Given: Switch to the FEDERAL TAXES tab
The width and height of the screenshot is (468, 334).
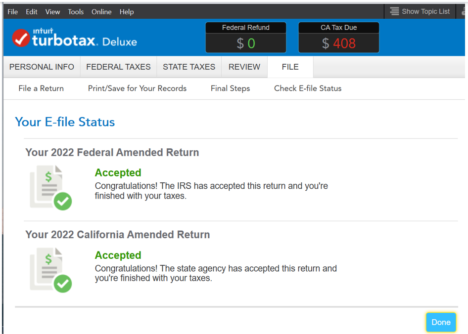Looking at the screenshot, I should (x=119, y=67).
